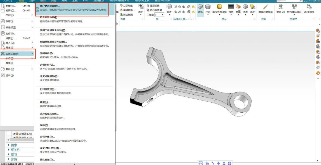
Task: Click 立即隐藏 button
Action: [x=126, y=6]
